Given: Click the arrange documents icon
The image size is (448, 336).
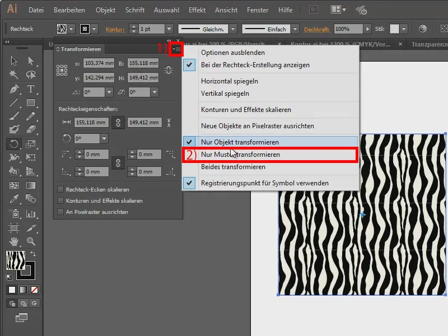Looking at the screenshot, I should pyautogui.click(x=338, y=10).
